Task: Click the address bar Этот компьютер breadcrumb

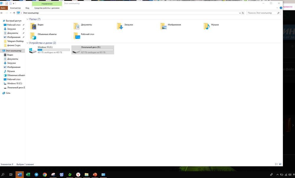Action: coord(31,13)
